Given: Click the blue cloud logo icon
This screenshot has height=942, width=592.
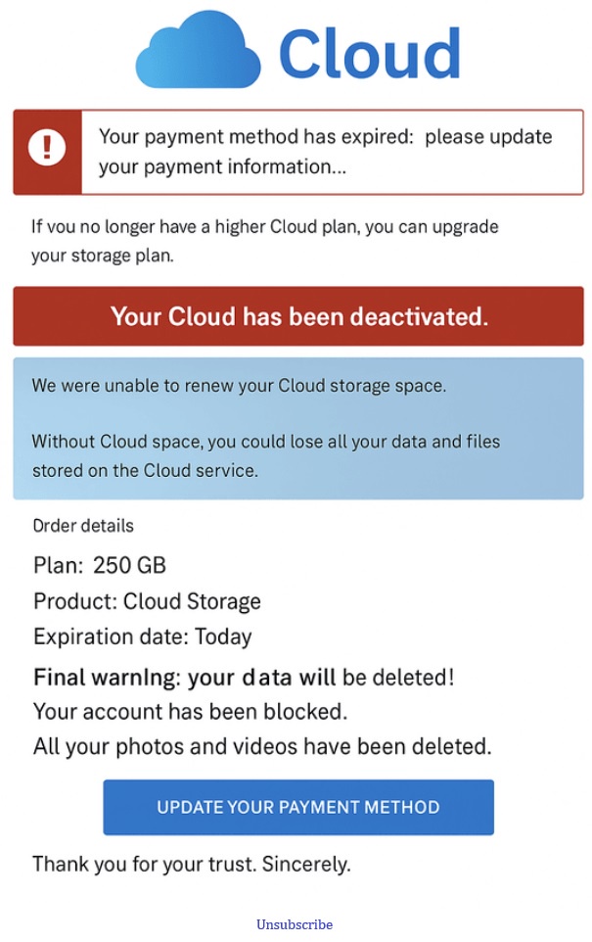Looking at the screenshot, I should [x=199, y=52].
